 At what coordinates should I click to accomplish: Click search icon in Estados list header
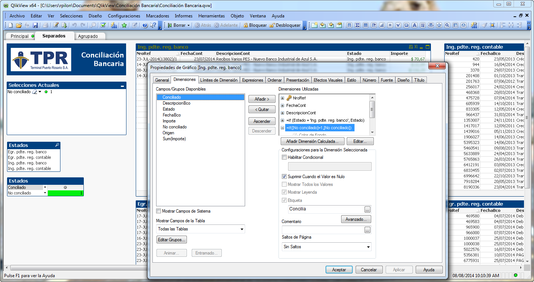click(x=57, y=145)
